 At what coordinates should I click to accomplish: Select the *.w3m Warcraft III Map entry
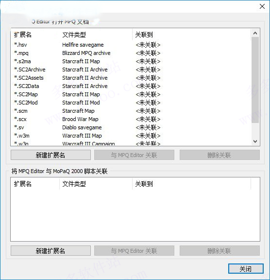click(131, 136)
